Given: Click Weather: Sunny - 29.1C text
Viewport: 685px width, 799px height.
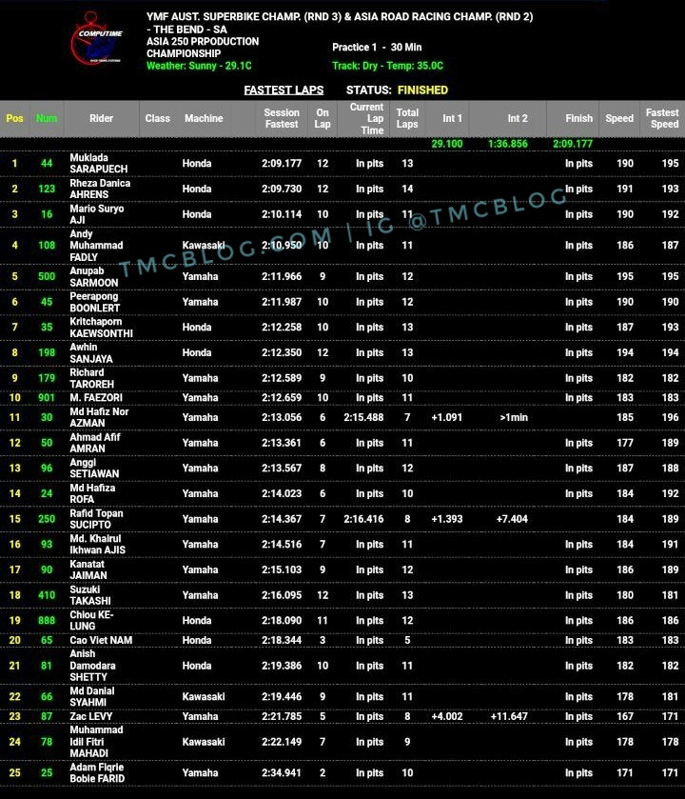Looking at the screenshot, I should pyautogui.click(x=199, y=66).
